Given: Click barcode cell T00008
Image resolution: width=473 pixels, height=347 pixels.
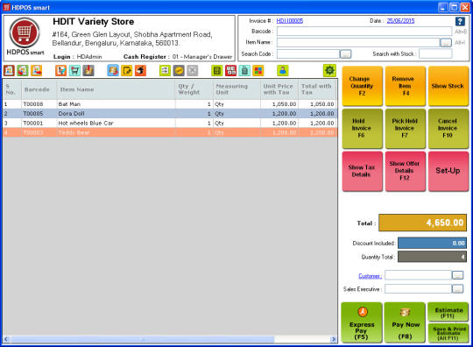Looking at the screenshot, I should coord(39,104).
